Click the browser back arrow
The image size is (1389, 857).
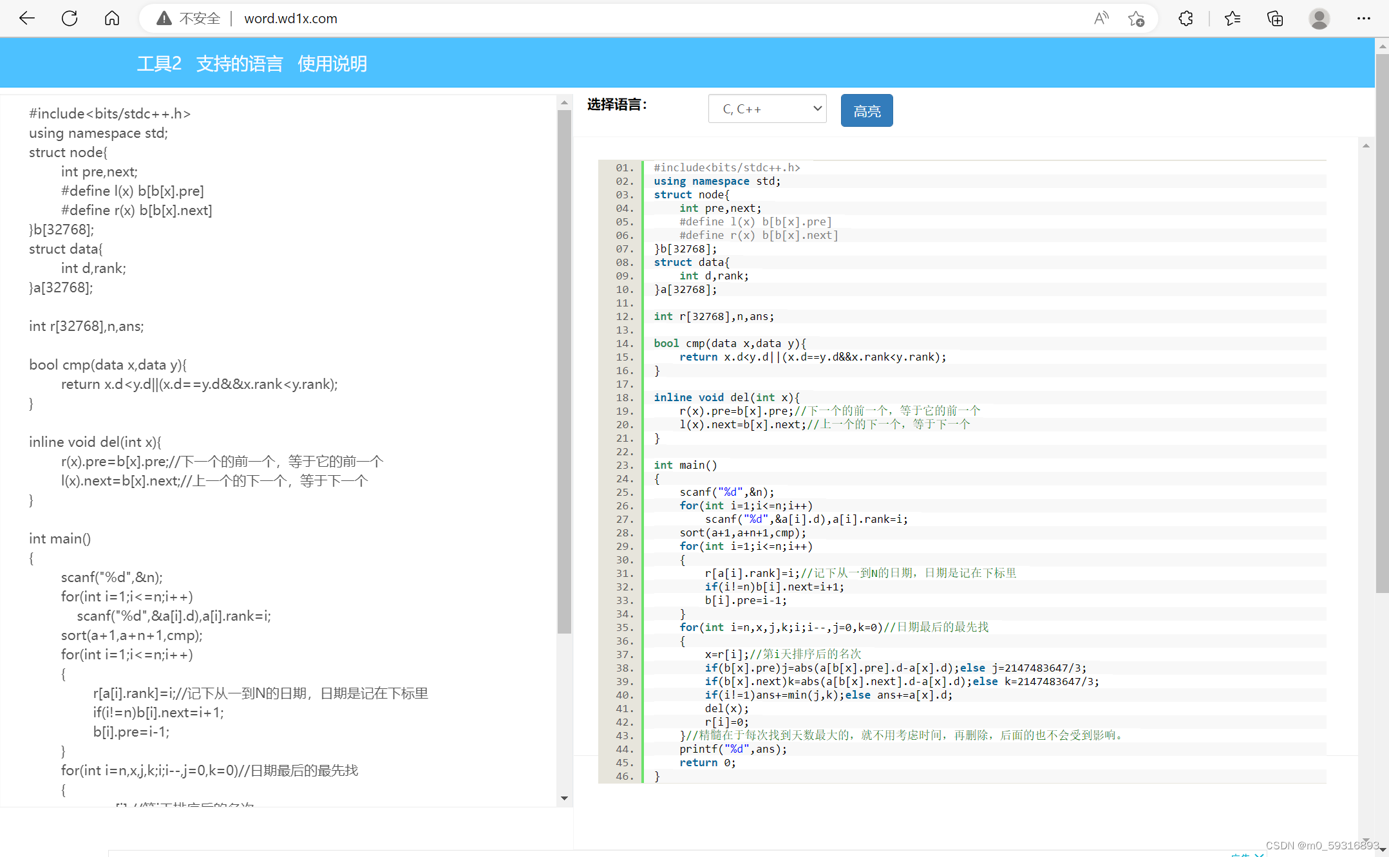point(26,18)
